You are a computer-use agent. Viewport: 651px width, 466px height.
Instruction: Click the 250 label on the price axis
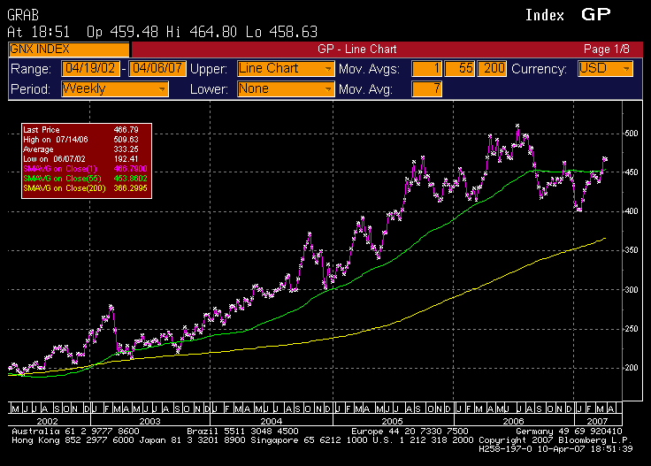click(x=632, y=329)
